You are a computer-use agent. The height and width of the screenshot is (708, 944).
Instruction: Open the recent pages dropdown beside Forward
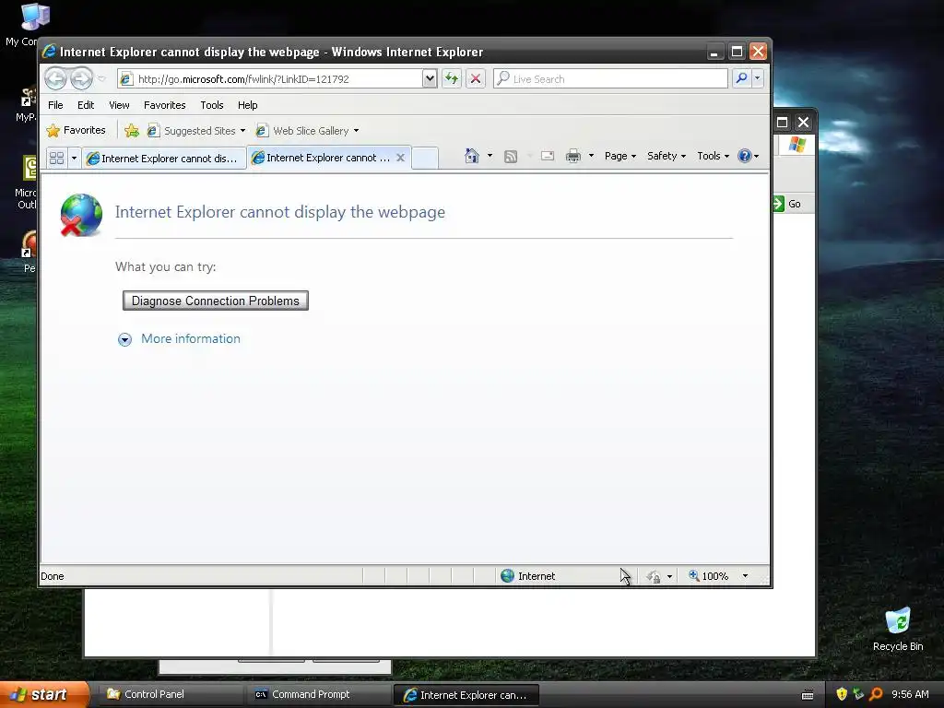(101, 79)
